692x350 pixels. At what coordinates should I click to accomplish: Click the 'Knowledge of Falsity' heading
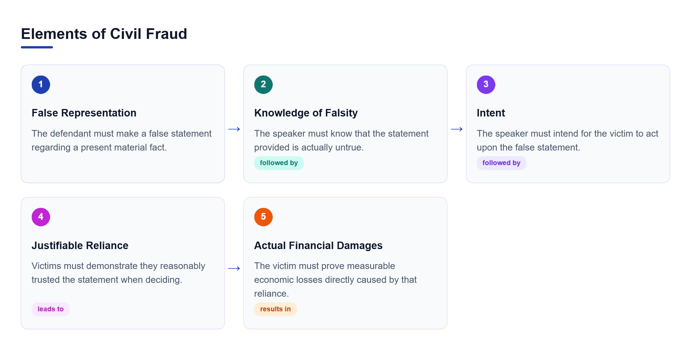point(306,113)
